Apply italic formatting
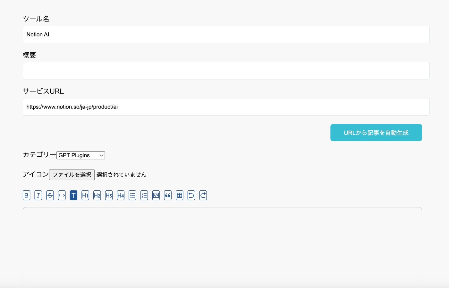 [38, 195]
